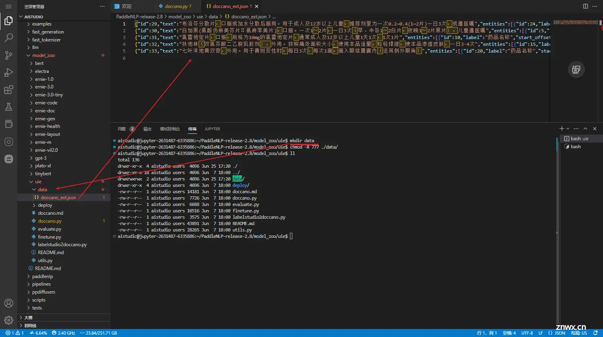The height and width of the screenshot is (337, 603).
Task: Click the terminal panel more actions ellipsis
Action: coord(576,129)
